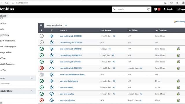
Task: Add a new view with plus tab
Action: [66, 25]
